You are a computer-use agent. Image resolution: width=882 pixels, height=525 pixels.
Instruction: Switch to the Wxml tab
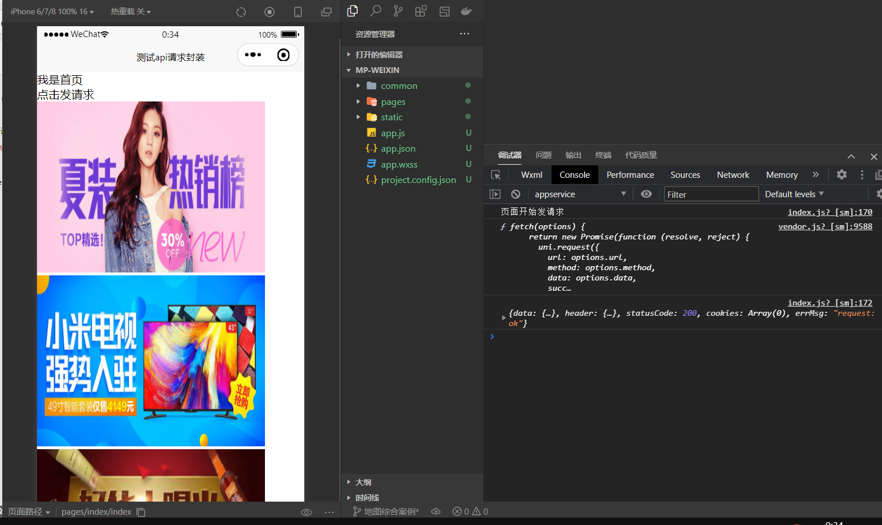point(531,174)
